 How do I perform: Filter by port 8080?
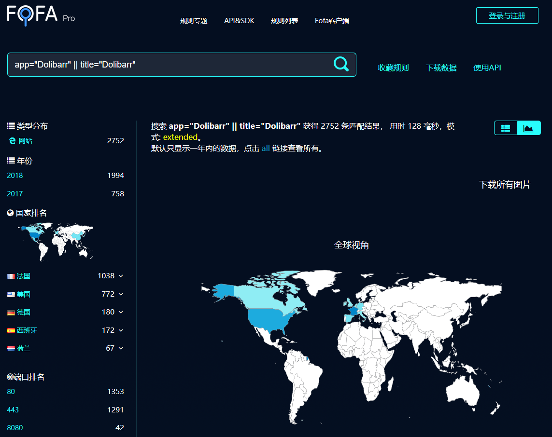click(x=15, y=428)
